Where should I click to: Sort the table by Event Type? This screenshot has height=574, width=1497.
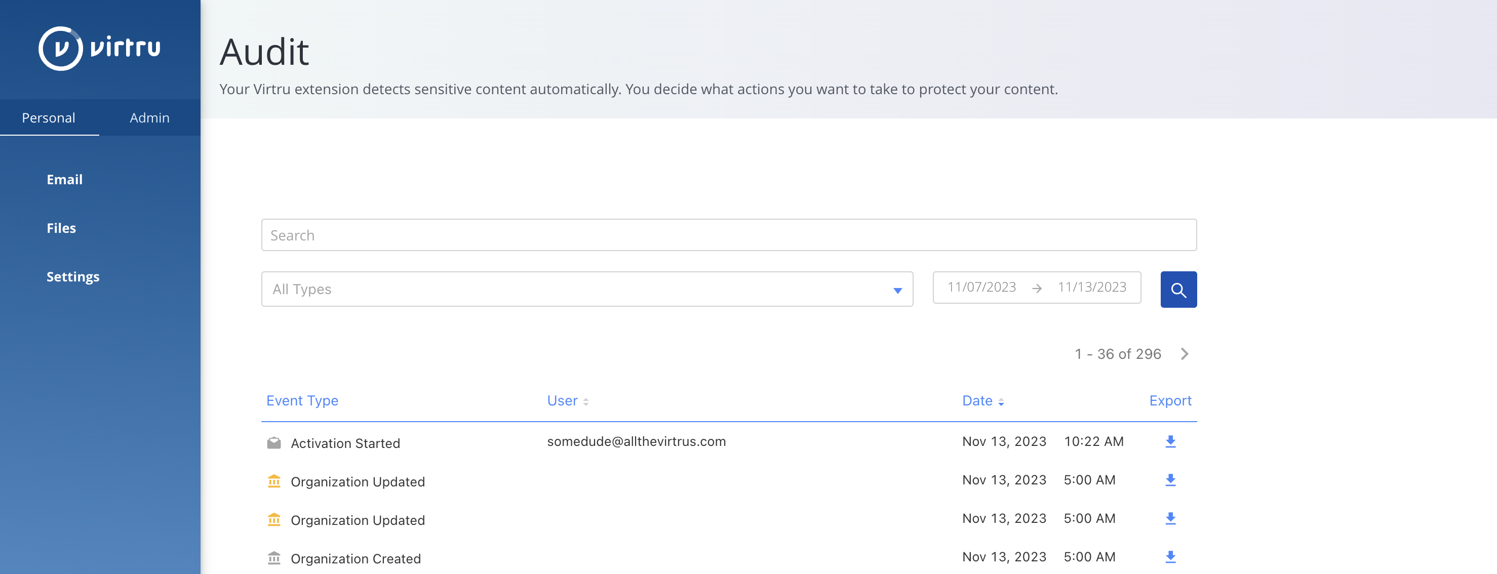coord(302,400)
